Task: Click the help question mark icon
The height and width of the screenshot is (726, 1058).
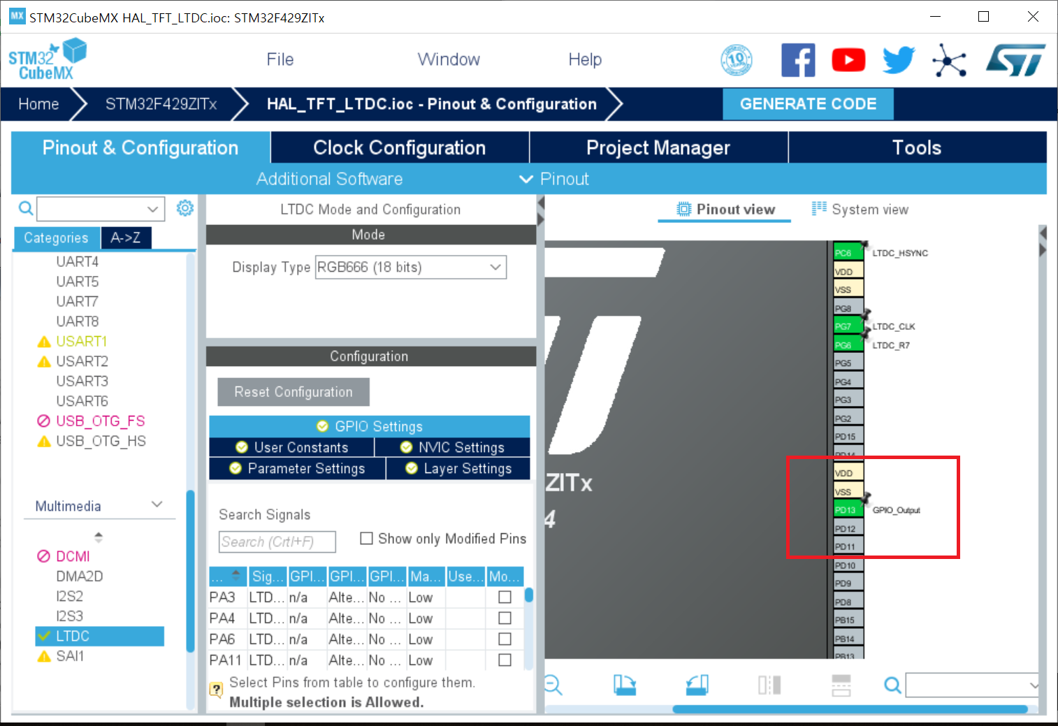Action: pyautogui.click(x=217, y=690)
